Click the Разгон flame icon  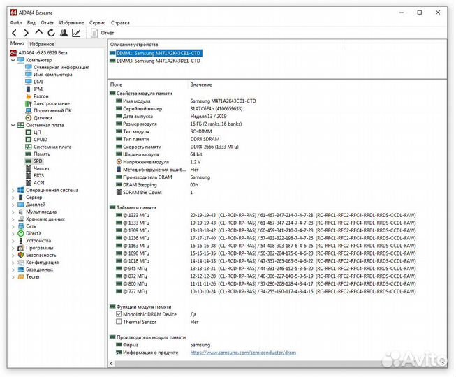coord(29,96)
